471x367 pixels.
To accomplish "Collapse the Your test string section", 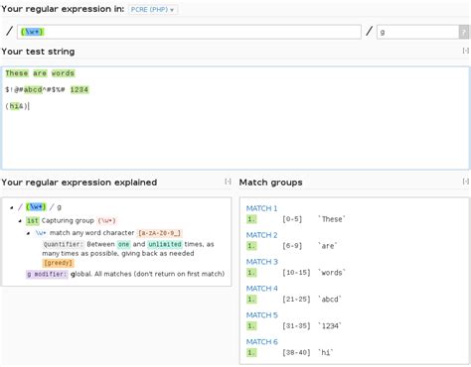I will (x=466, y=51).
